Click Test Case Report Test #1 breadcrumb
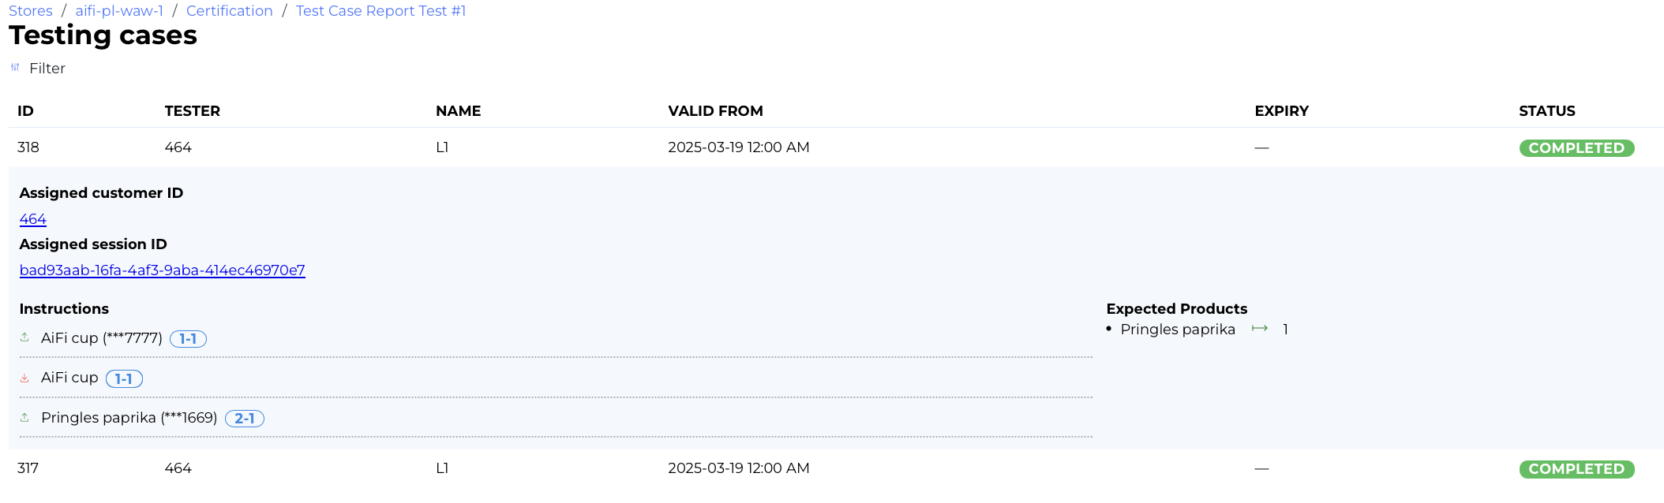The width and height of the screenshot is (1664, 503). pos(380,11)
